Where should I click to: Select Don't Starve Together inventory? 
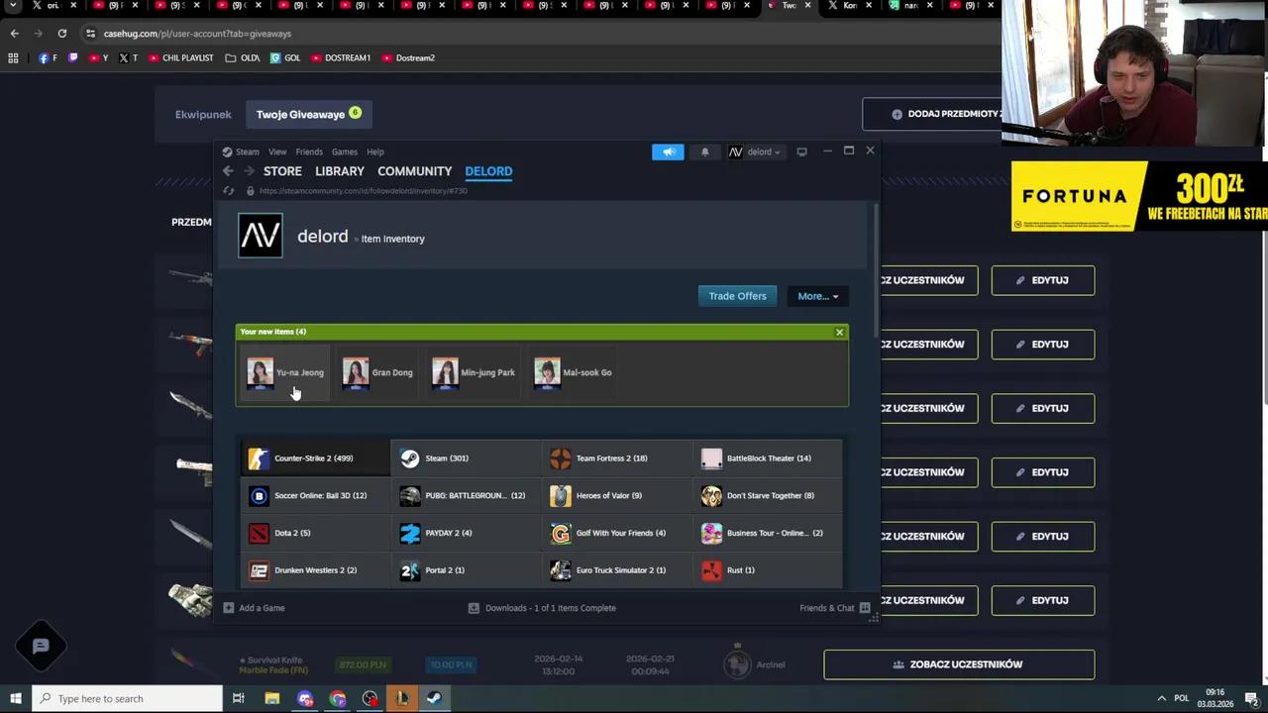(768, 495)
